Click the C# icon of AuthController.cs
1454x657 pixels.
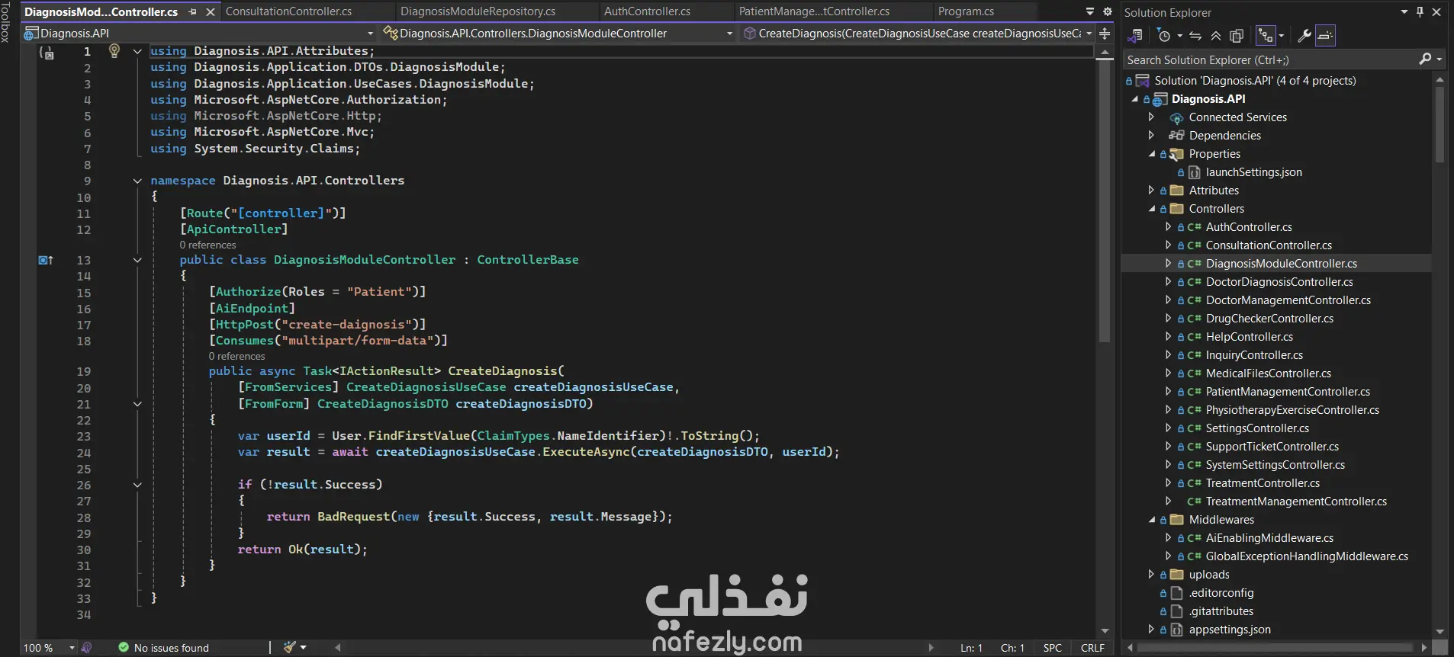coord(1194,227)
